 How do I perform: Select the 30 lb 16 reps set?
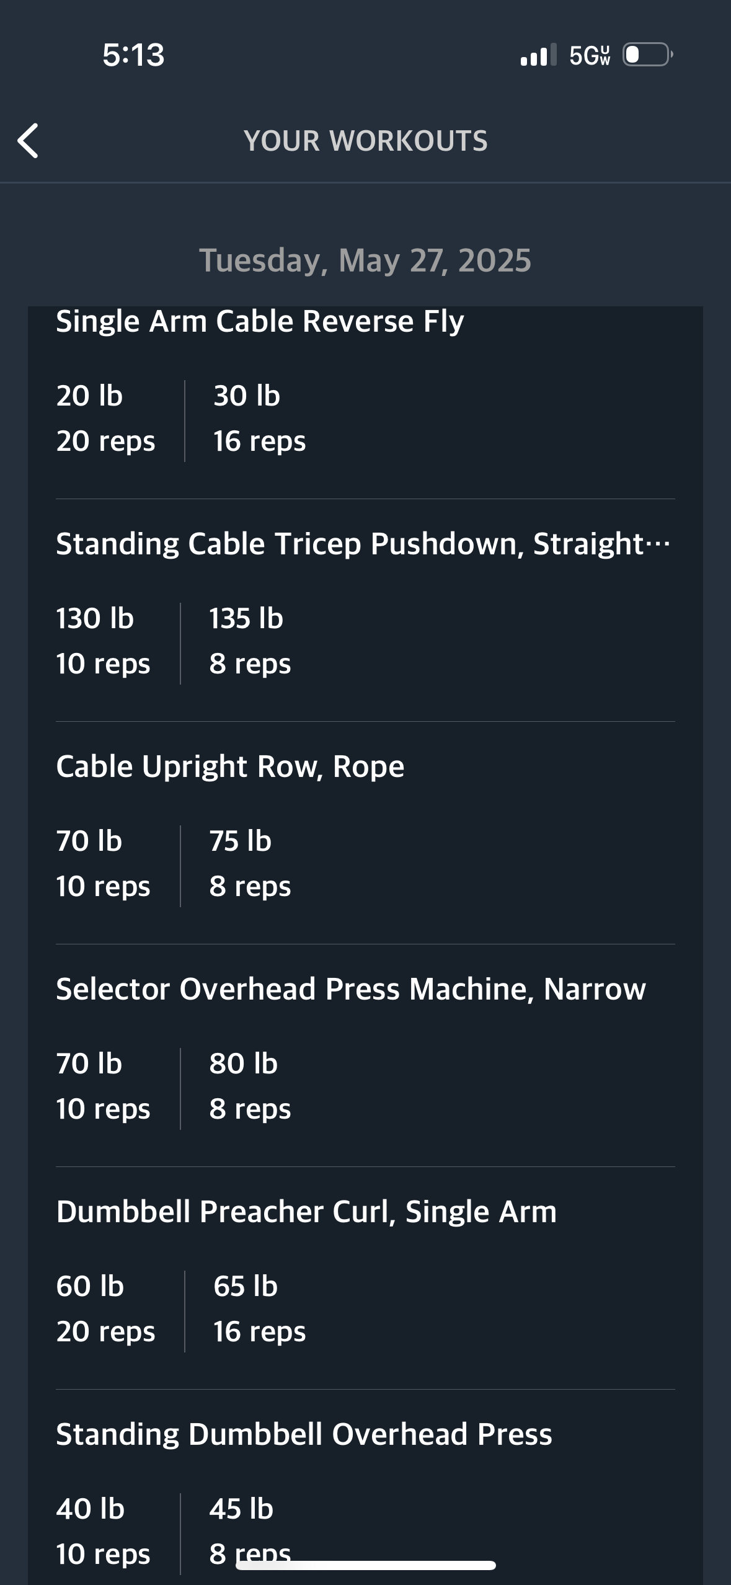coord(259,419)
